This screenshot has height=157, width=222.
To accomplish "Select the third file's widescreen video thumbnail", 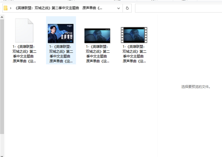I will pyautogui.click(x=97, y=36).
